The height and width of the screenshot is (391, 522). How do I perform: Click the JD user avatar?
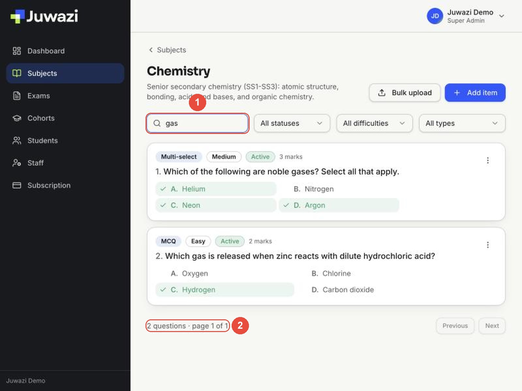435,16
